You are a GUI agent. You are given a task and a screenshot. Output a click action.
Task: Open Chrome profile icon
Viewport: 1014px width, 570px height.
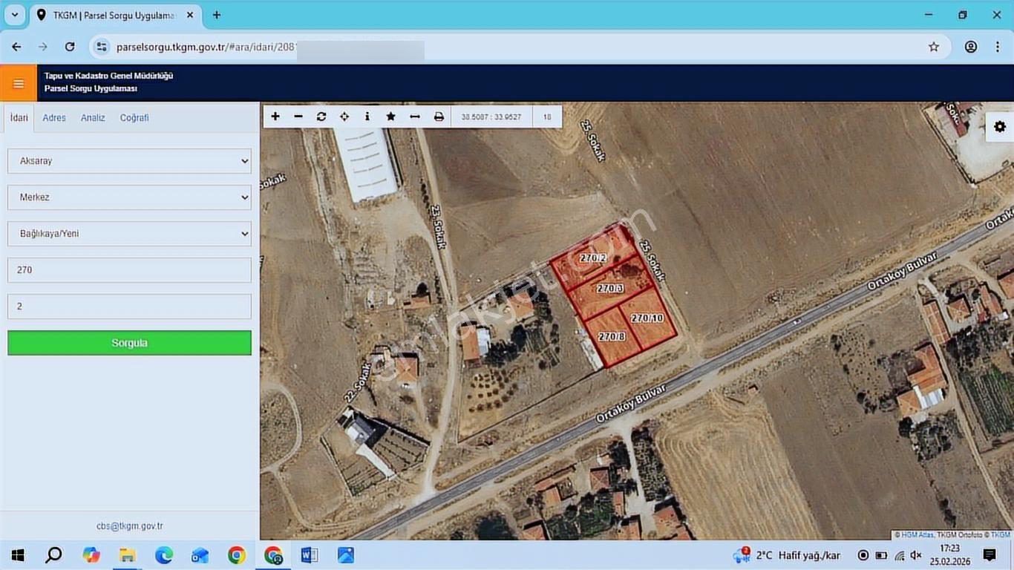(x=971, y=47)
